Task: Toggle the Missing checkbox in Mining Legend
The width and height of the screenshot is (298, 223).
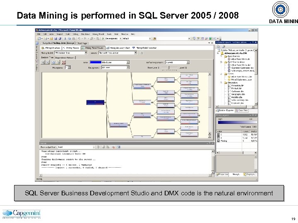Action: (219, 141)
